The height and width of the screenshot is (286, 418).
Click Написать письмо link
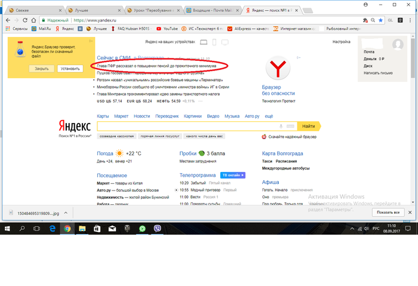378,73
